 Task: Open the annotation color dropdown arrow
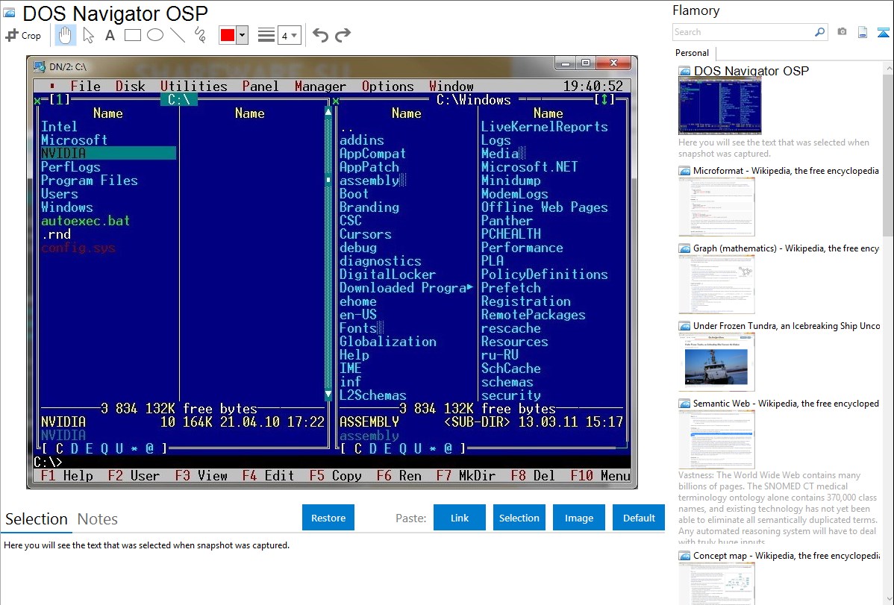point(243,35)
